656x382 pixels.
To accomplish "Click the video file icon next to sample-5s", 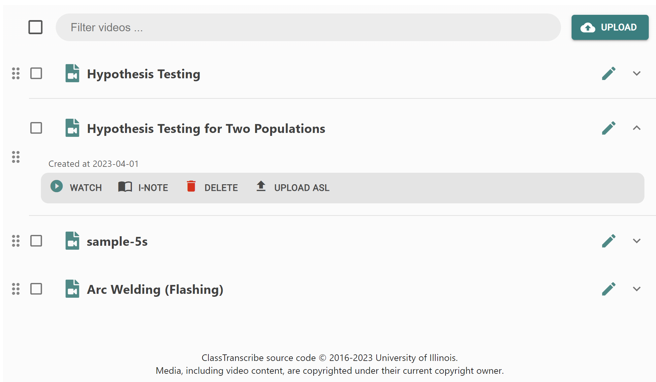I will [72, 241].
